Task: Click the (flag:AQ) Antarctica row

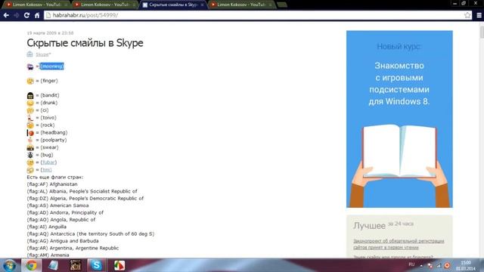Action: 91,233
